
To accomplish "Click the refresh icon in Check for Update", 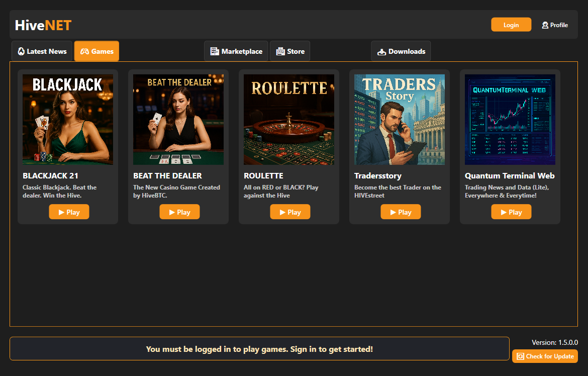I will click(x=521, y=356).
